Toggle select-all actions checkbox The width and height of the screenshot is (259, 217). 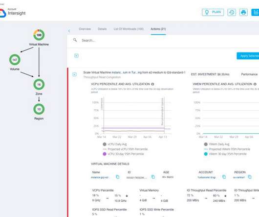pyautogui.click(x=76, y=56)
